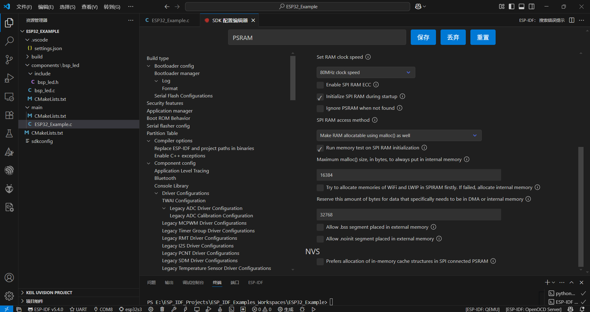Collapse the Bootloader config tree node
590x312 pixels.
coord(149,66)
